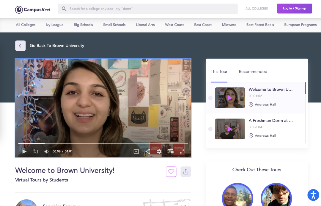
Task: Enter fullscreen video mode
Action: pyautogui.click(x=182, y=151)
